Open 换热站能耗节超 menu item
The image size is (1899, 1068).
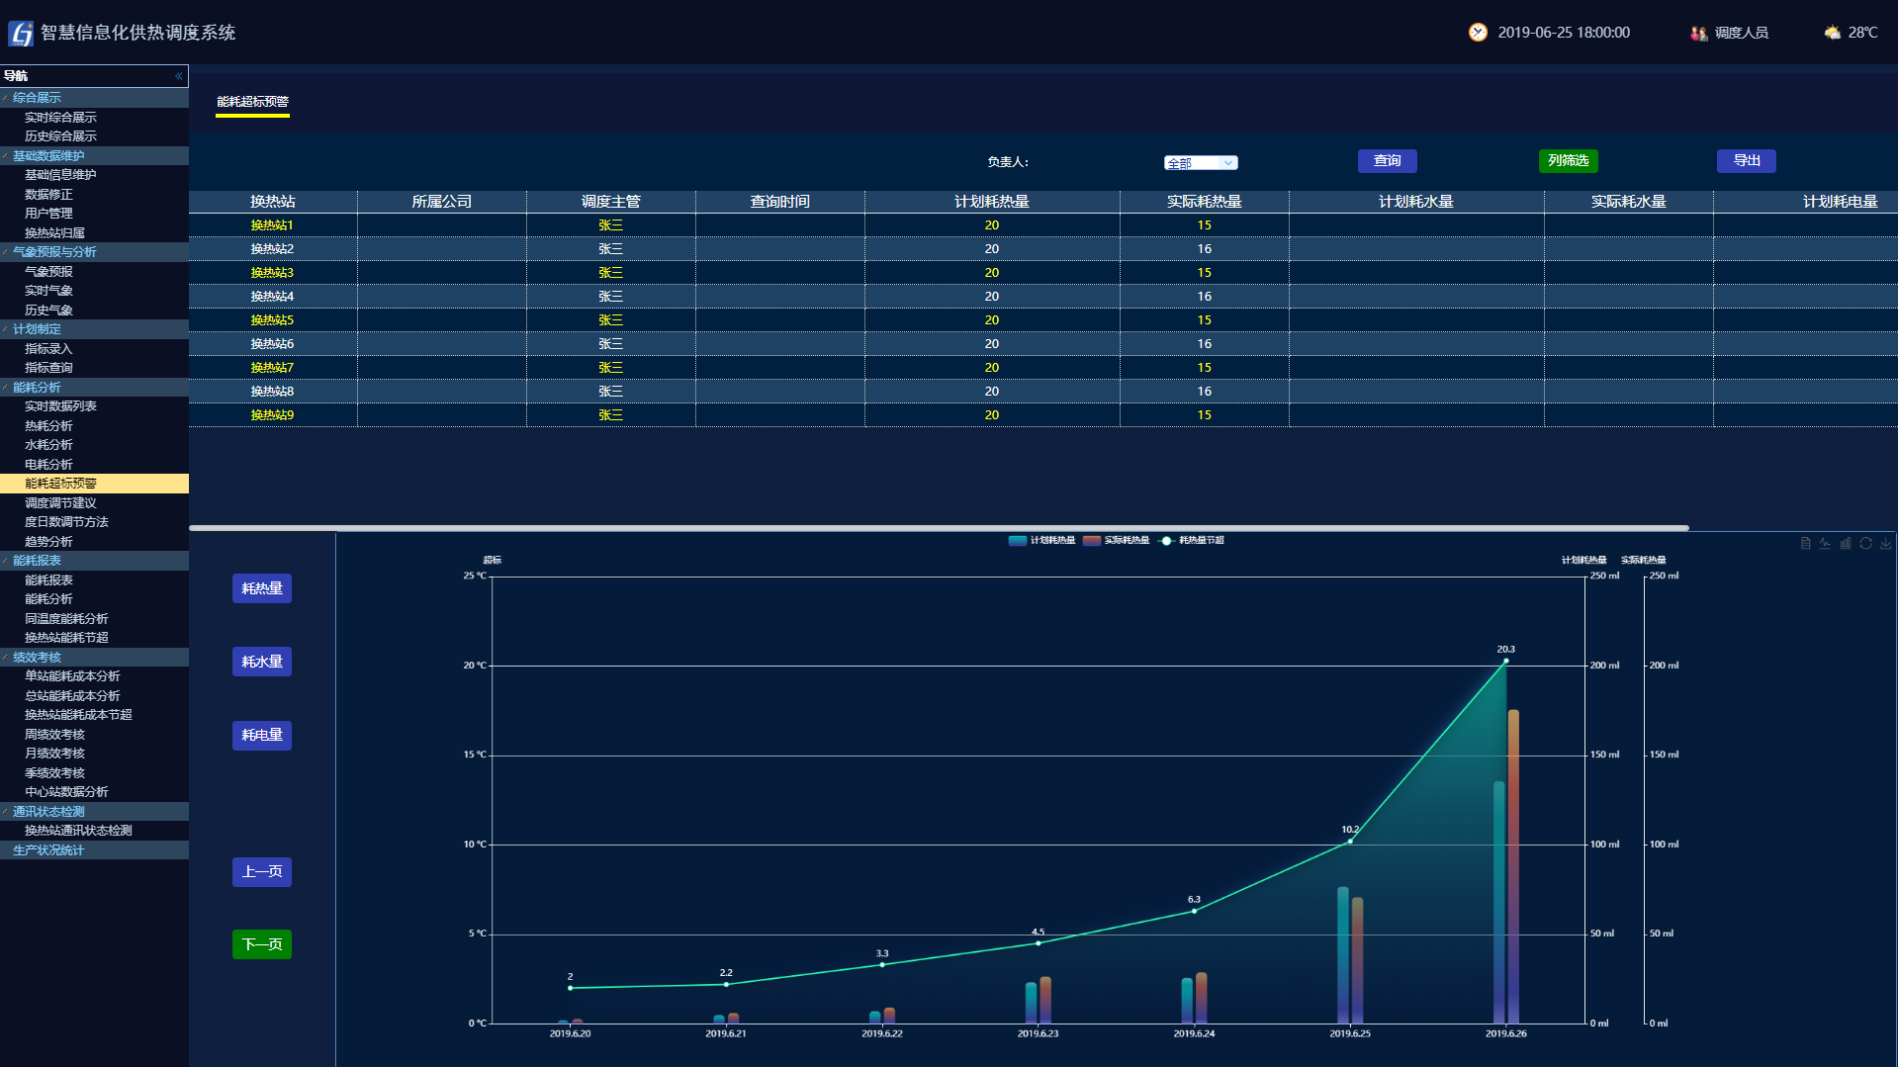(66, 638)
